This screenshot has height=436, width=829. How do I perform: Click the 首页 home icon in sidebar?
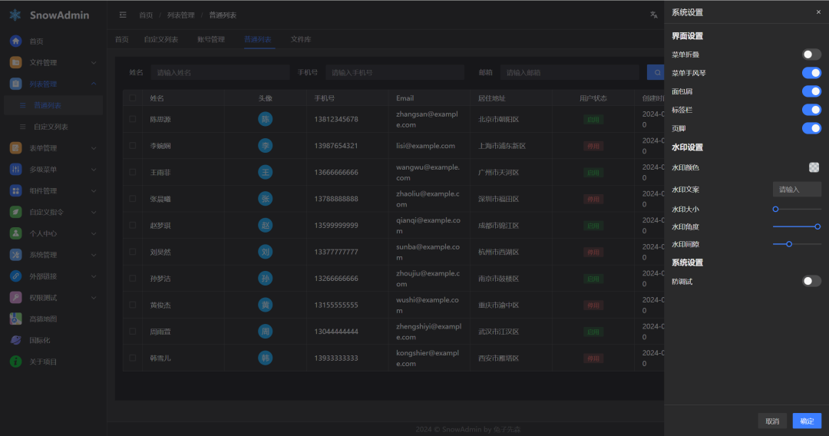tap(15, 41)
